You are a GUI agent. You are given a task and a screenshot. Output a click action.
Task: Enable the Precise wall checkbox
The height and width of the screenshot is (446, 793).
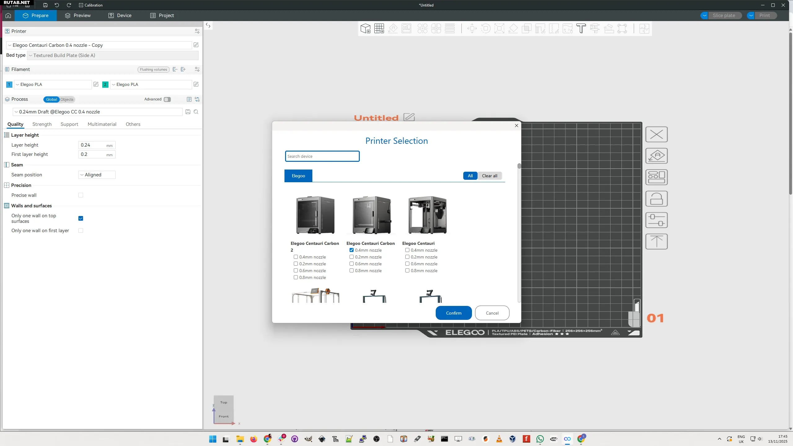(81, 195)
